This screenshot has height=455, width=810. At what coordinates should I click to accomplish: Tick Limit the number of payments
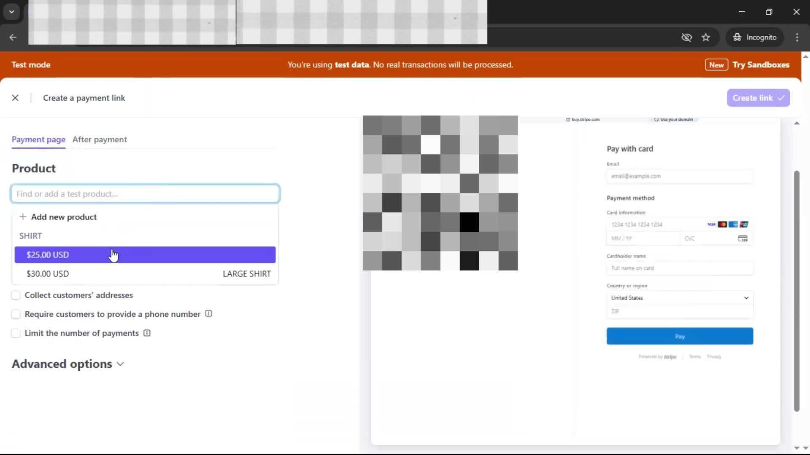tap(16, 333)
